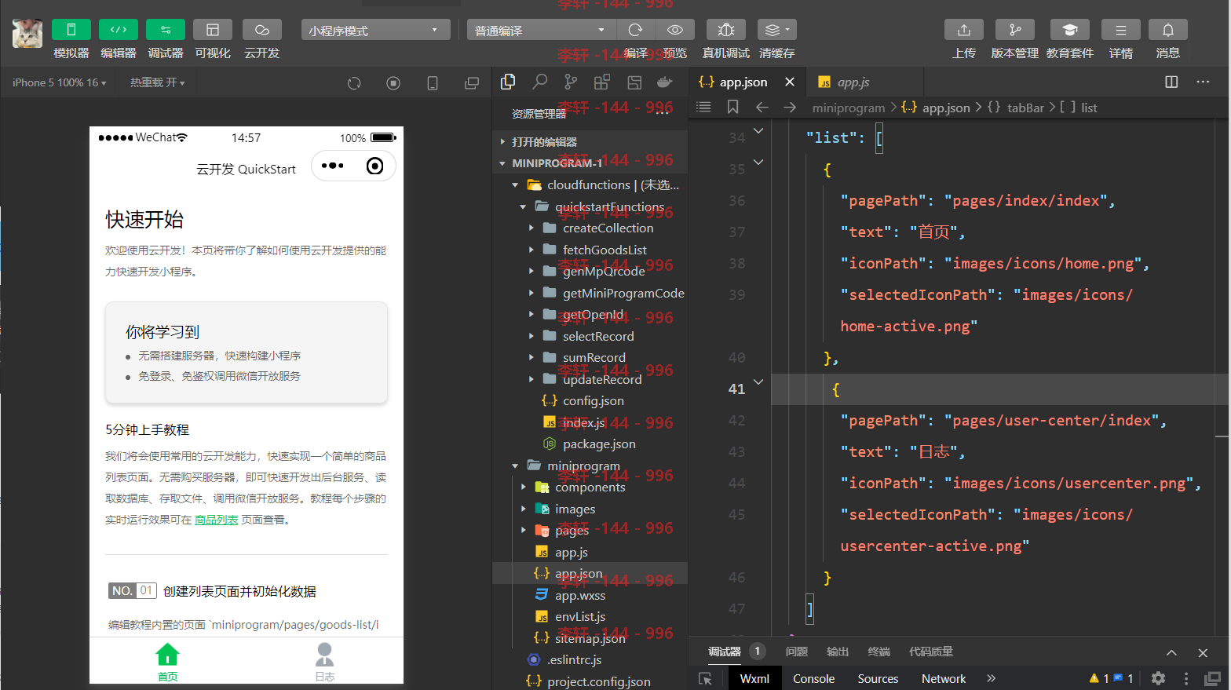Switch to the 输出 panel tab

(838, 652)
